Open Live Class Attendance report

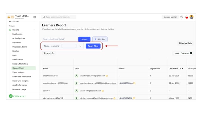[x=22, y=76]
